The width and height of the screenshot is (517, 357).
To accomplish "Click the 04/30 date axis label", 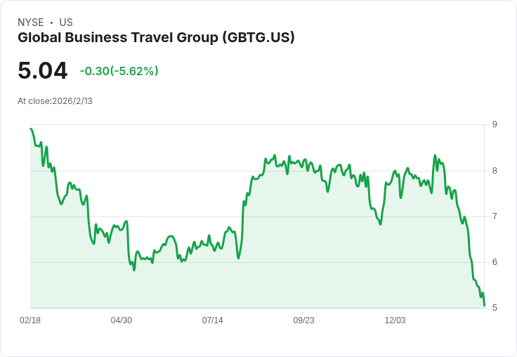I will tap(122, 320).
